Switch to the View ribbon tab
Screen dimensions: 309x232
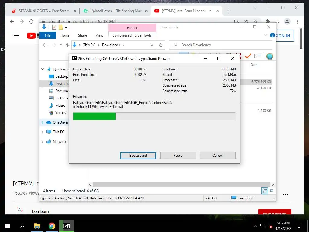[99, 35]
